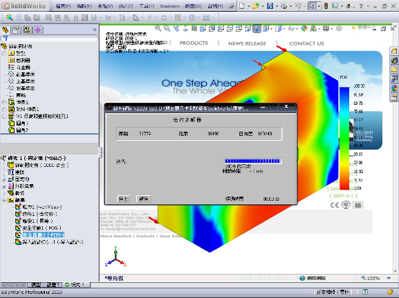The height and width of the screenshot is (298, 399).
Task: Expand the 註記 annotations tree node
Action: 4,54
